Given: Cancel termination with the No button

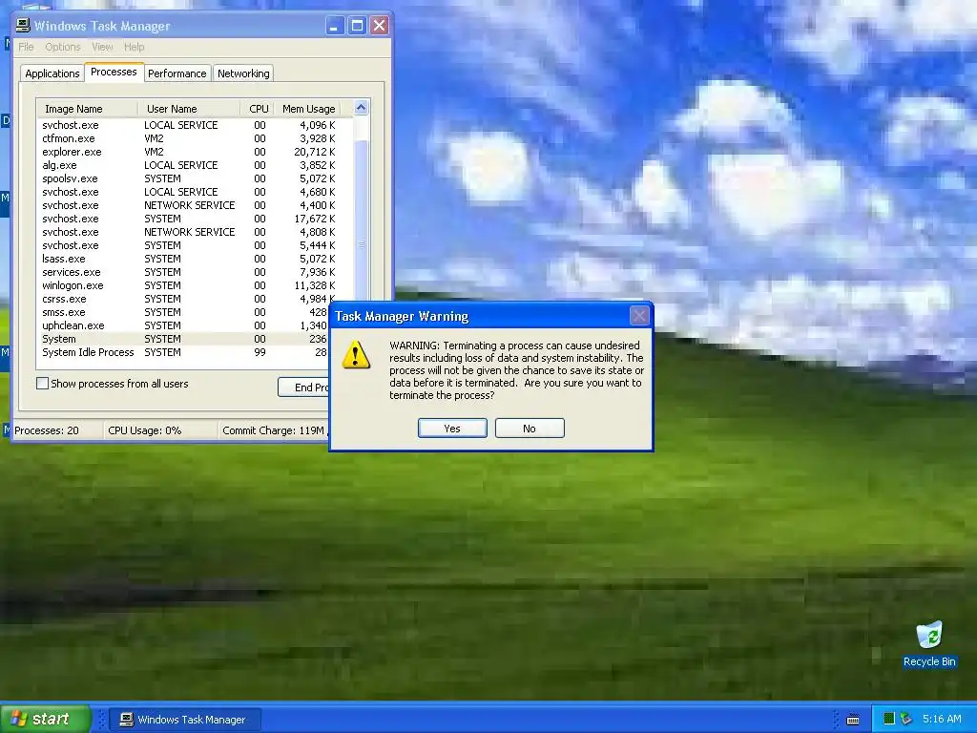Looking at the screenshot, I should click(x=530, y=429).
